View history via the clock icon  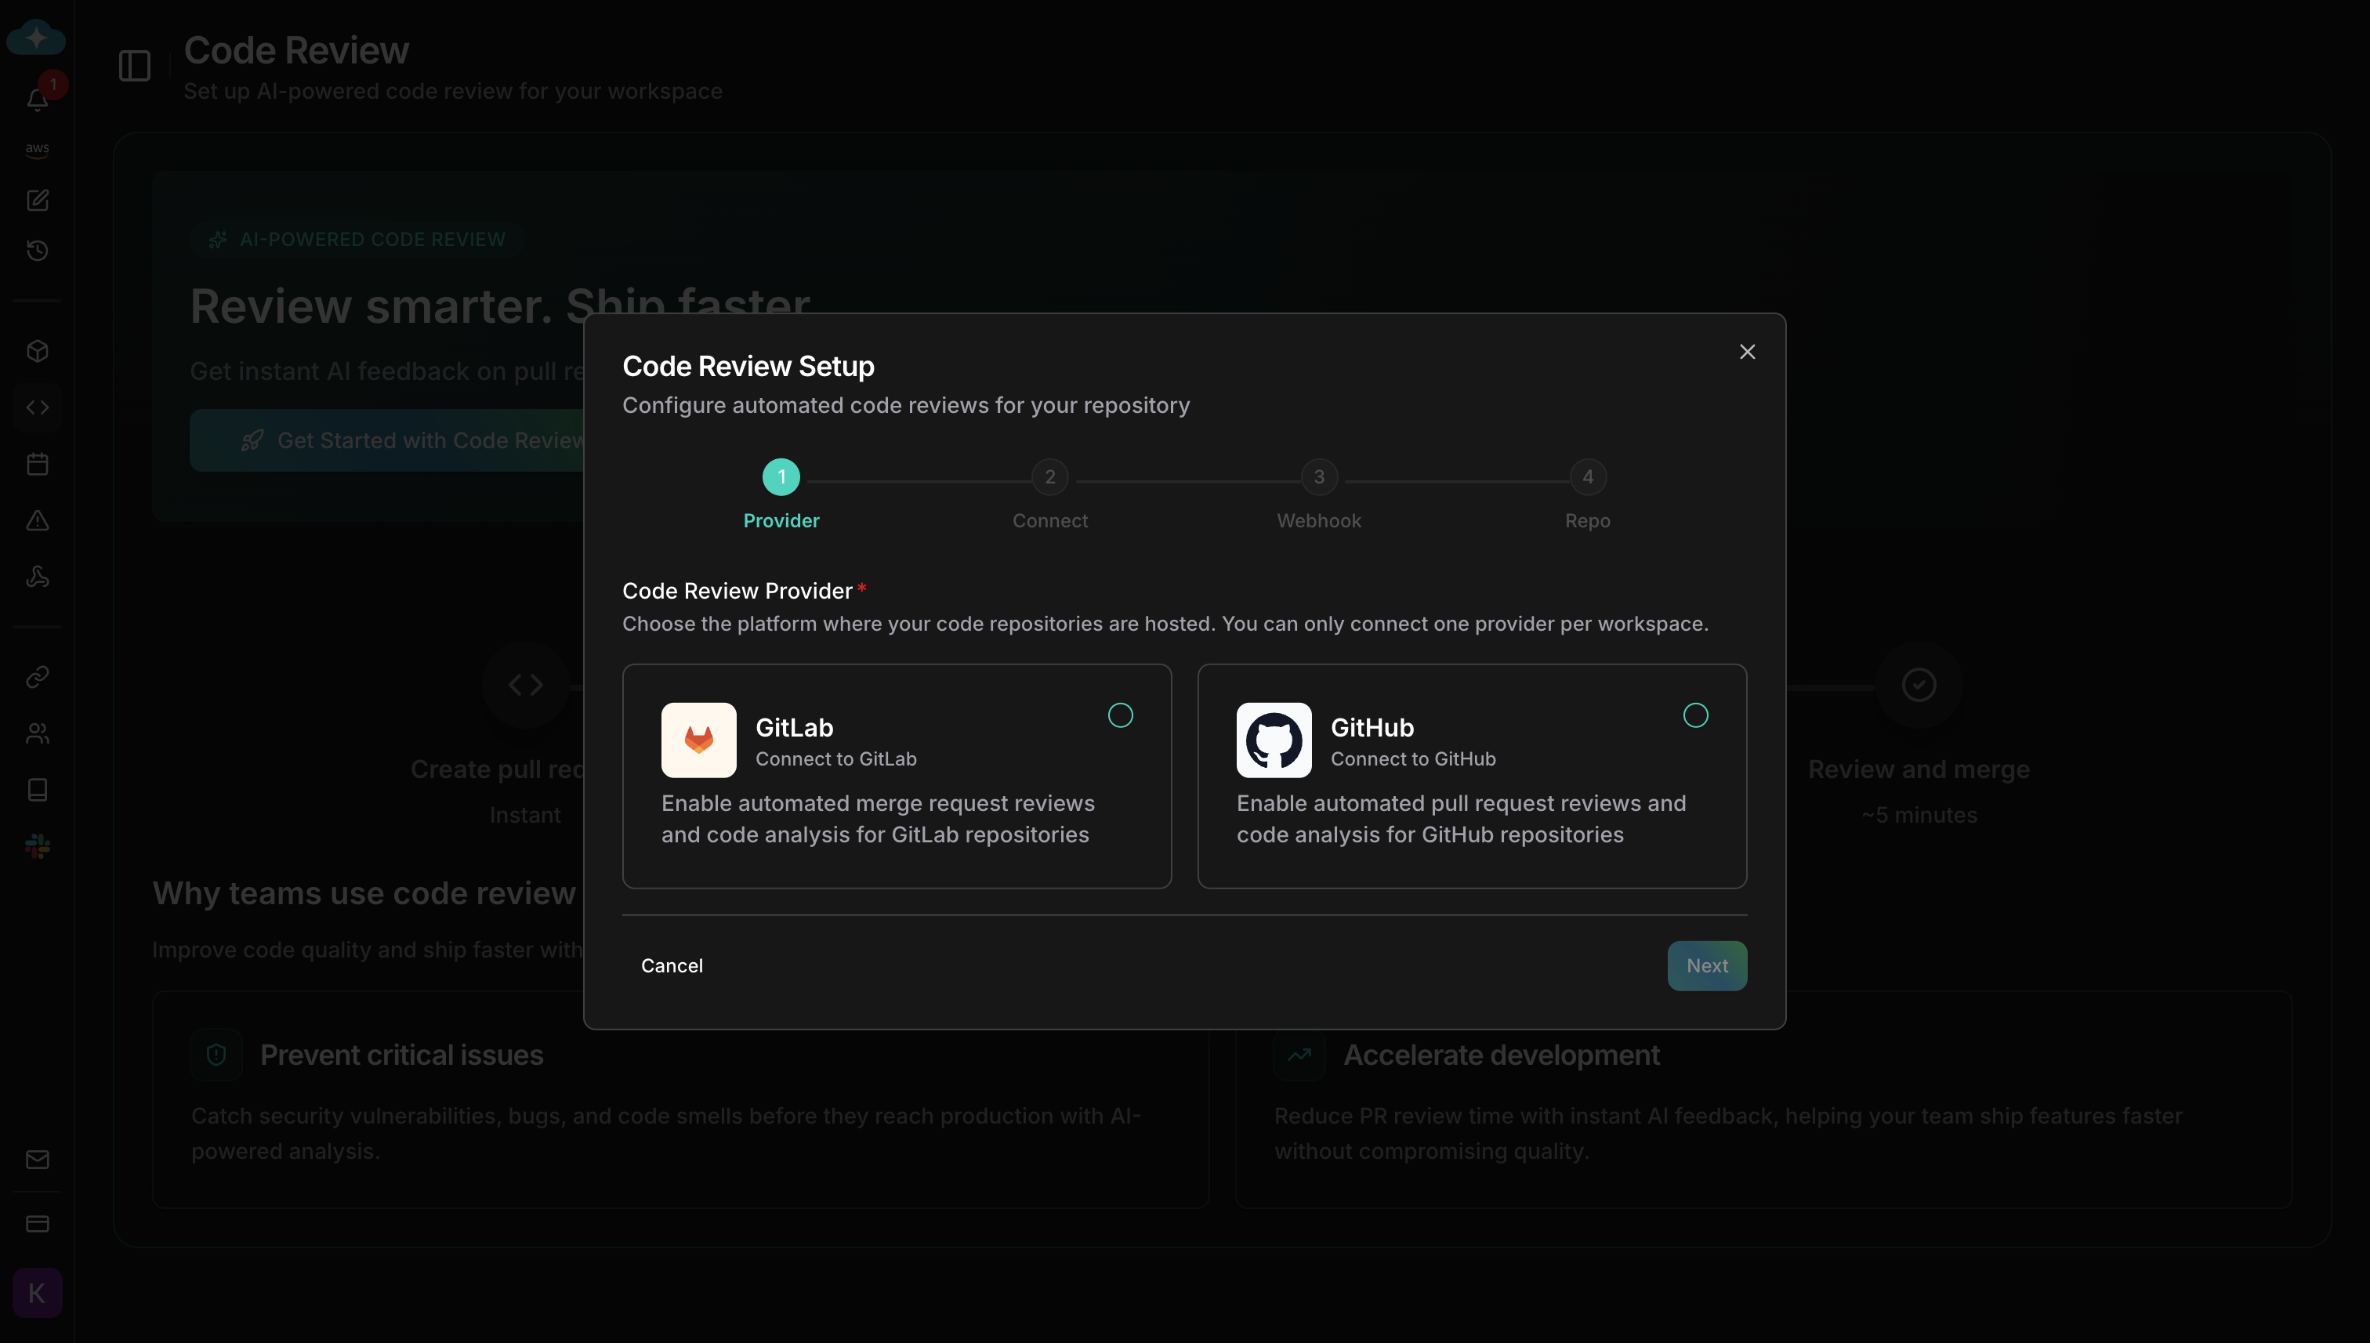pos(37,250)
